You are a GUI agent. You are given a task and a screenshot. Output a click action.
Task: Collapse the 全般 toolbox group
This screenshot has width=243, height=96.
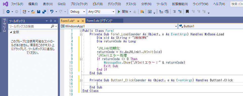click(11, 32)
